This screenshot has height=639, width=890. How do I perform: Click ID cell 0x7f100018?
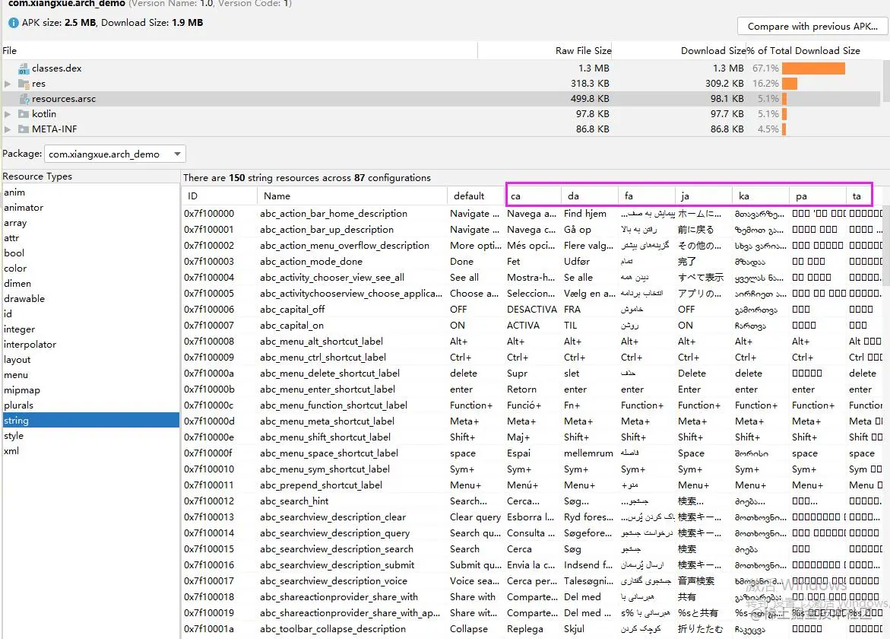[x=209, y=597]
